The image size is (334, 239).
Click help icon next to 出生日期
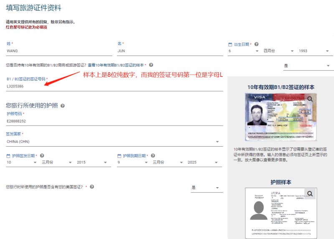click(256, 44)
